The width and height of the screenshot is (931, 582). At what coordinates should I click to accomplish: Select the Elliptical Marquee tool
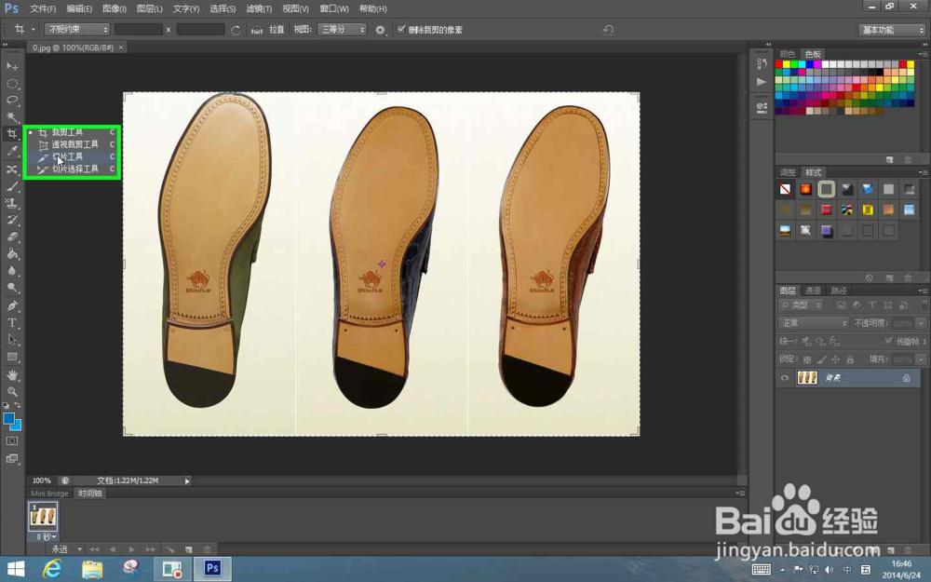12,83
